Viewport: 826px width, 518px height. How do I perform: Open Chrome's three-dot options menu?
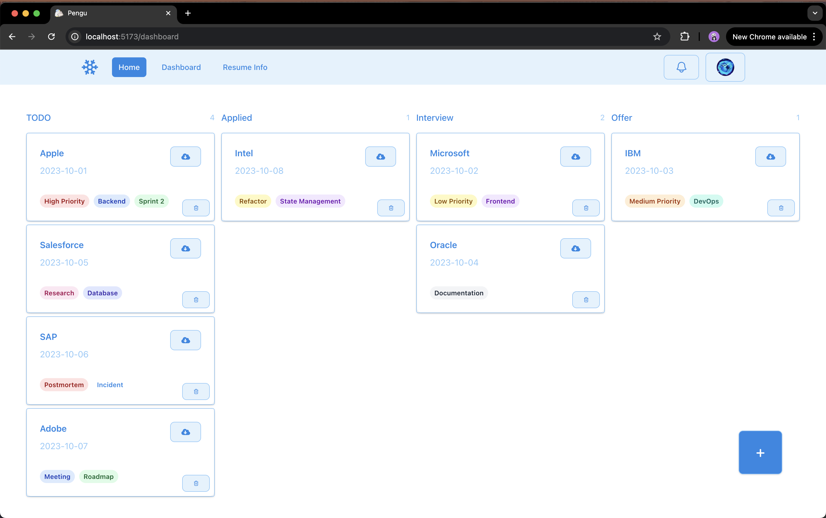pos(814,37)
